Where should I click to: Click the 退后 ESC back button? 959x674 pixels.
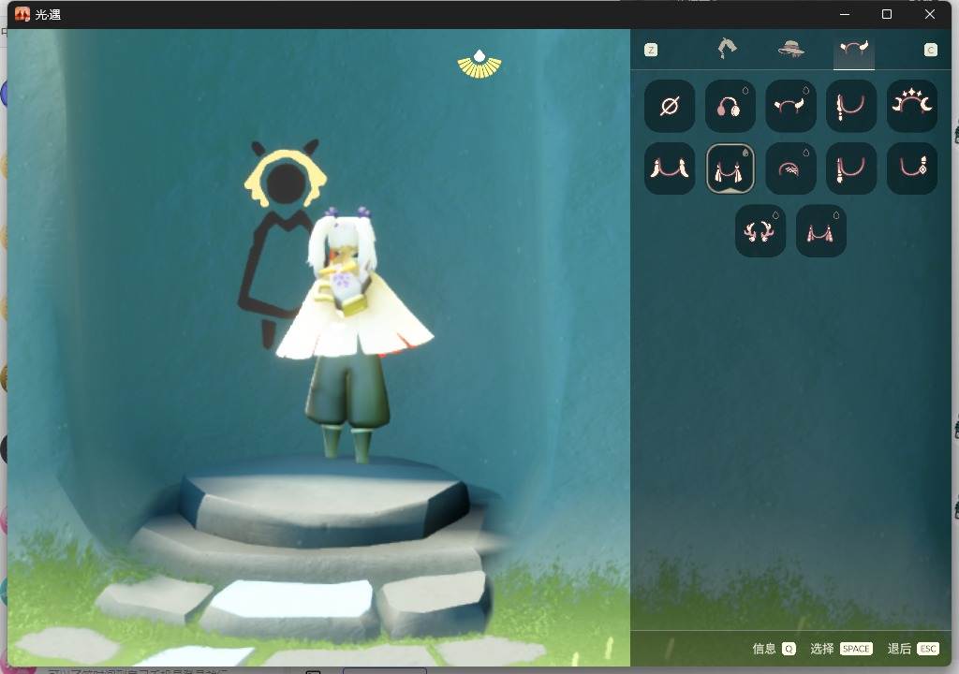tap(912, 649)
